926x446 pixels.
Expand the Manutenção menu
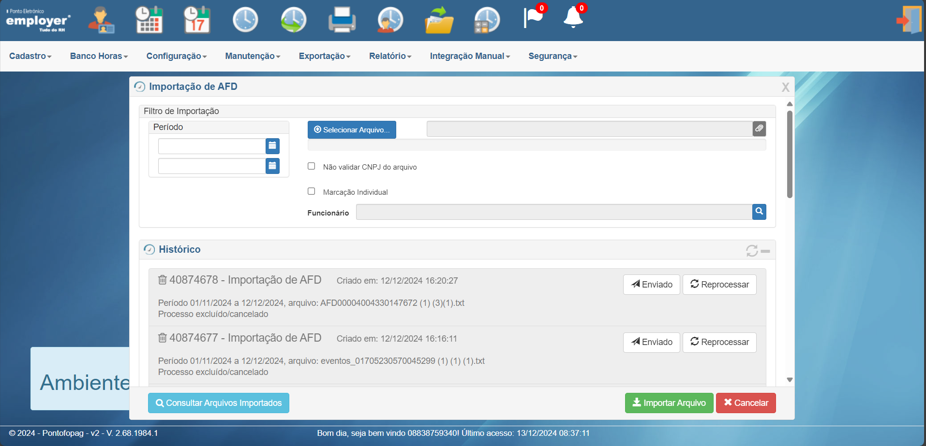253,56
